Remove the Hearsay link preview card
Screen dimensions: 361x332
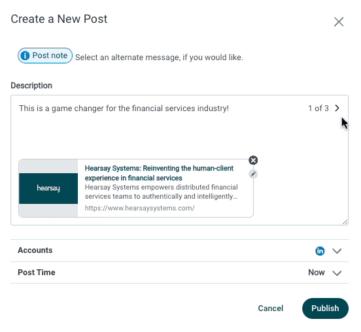point(253,160)
